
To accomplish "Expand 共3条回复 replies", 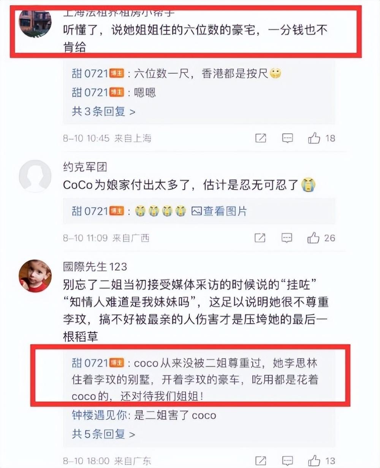I will point(103,112).
